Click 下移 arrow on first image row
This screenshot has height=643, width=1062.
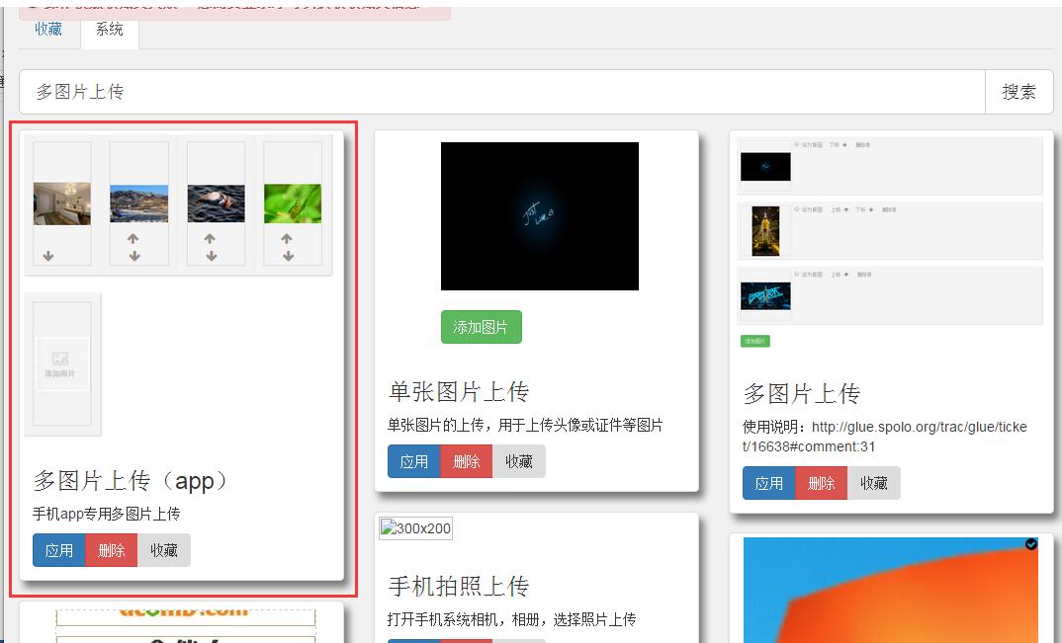(x=844, y=145)
